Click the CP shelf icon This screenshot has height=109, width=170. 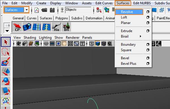pos(17,27)
